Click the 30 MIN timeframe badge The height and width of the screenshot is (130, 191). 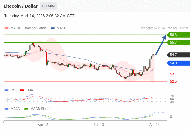coord(49,6)
